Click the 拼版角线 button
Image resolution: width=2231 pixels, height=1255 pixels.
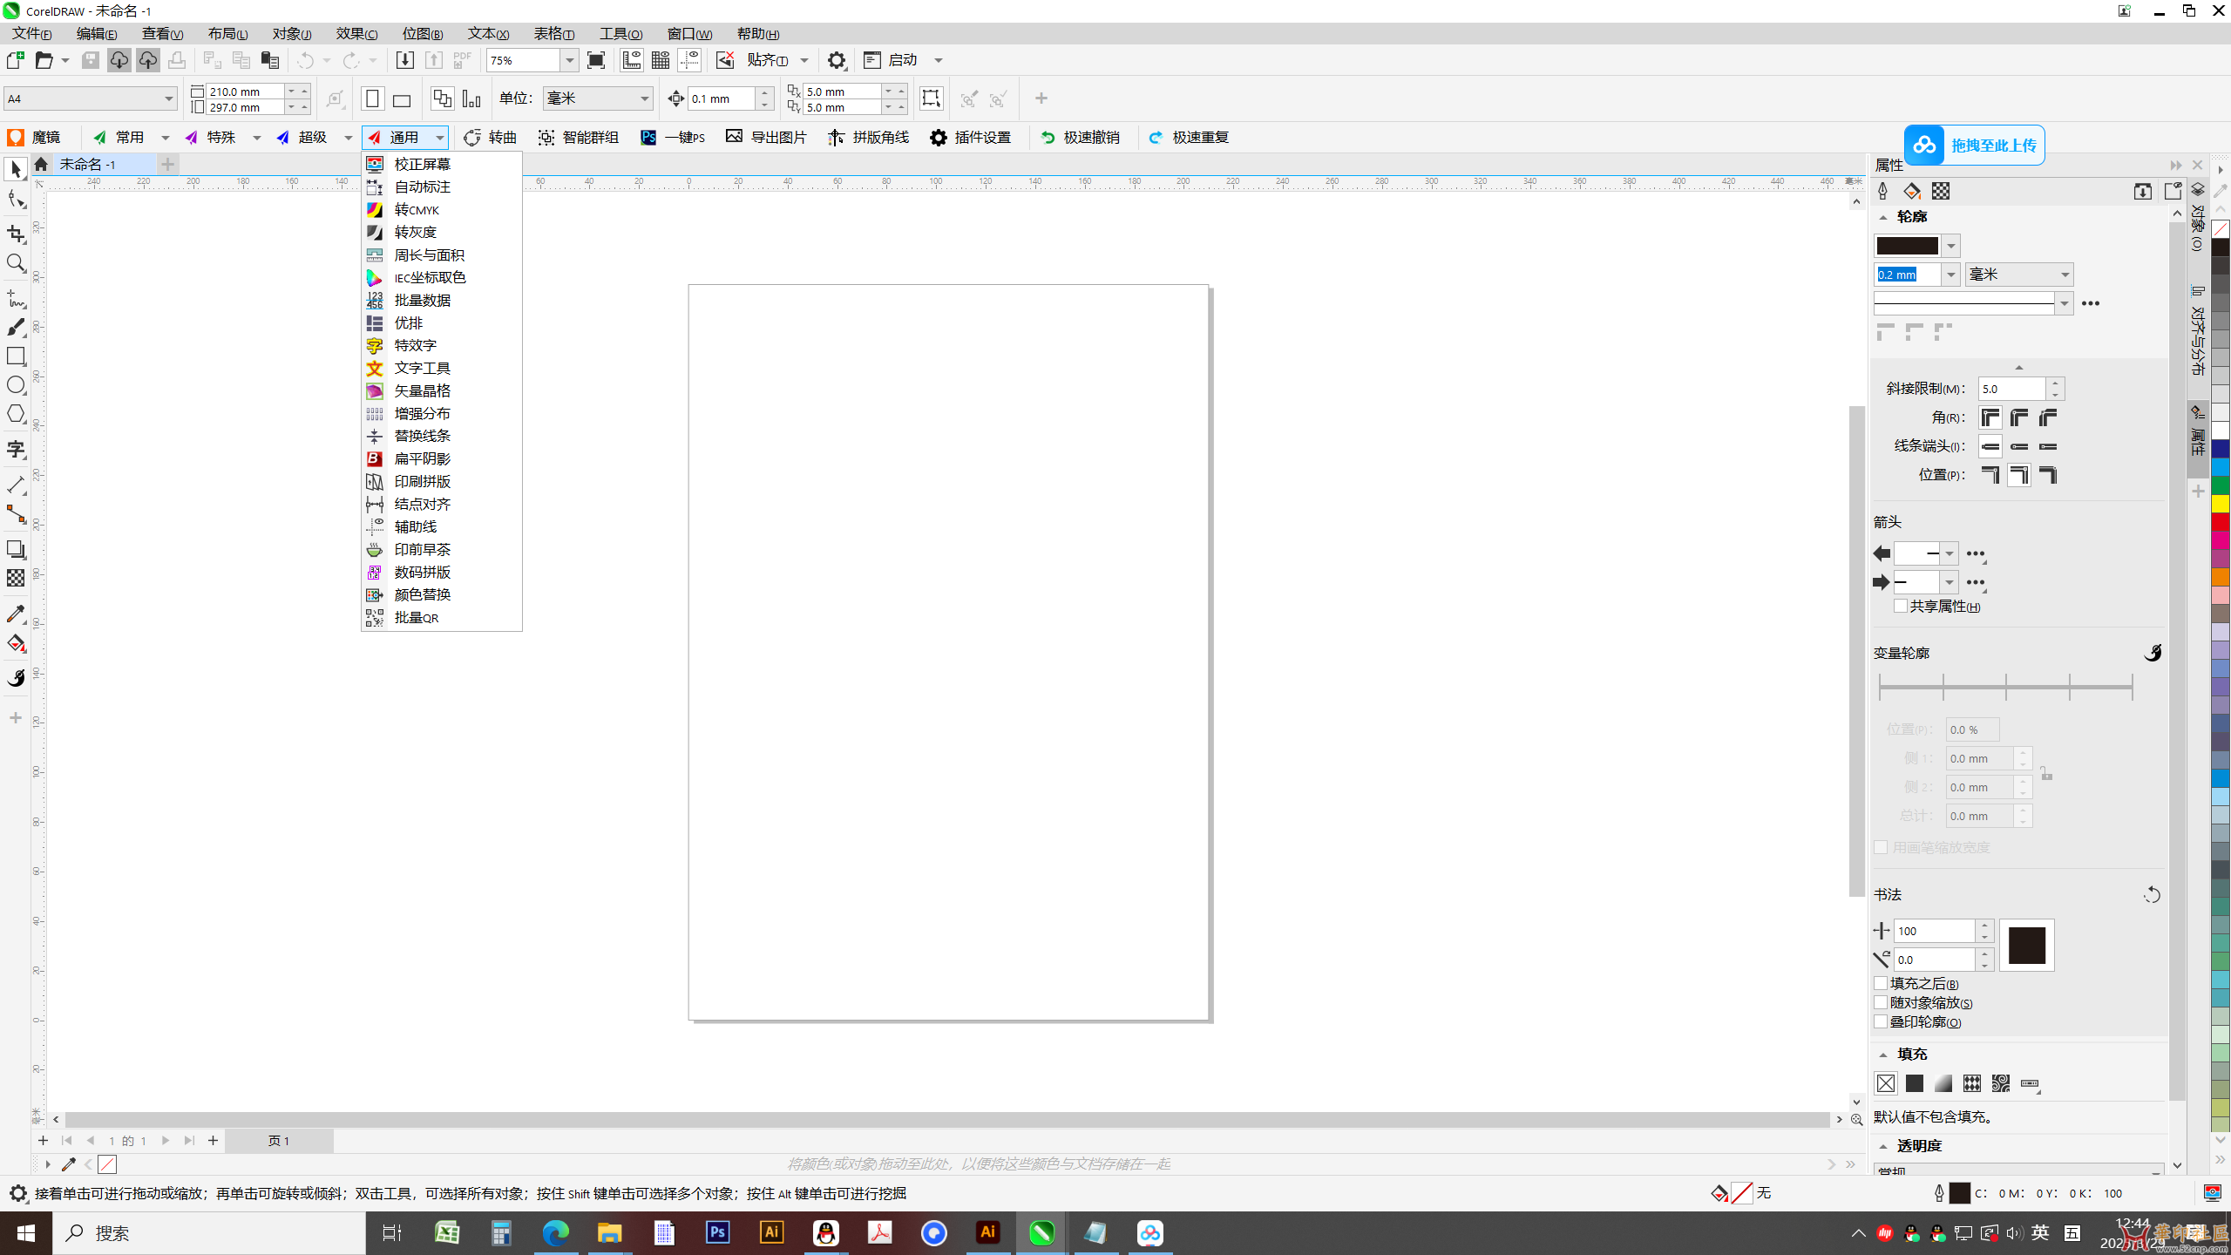(868, 137)
